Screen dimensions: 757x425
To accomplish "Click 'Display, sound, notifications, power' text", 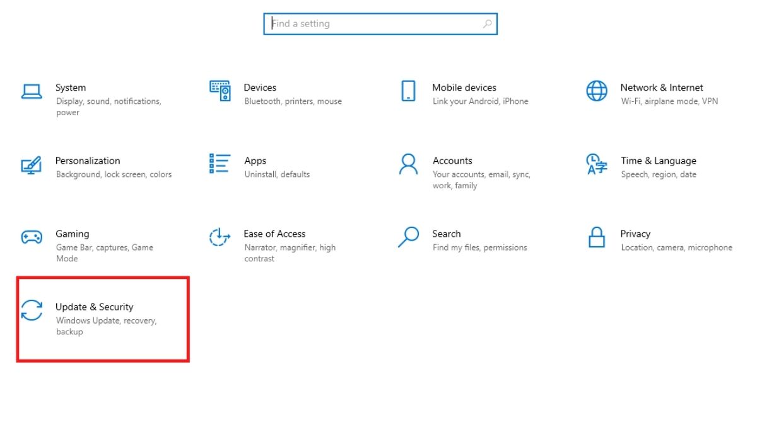I will (109, 107).
